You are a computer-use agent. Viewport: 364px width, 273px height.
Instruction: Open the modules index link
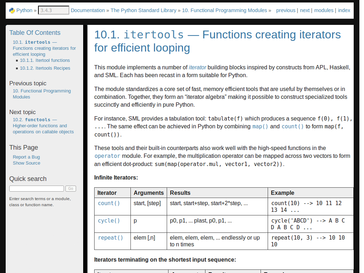tap(323, 10)
